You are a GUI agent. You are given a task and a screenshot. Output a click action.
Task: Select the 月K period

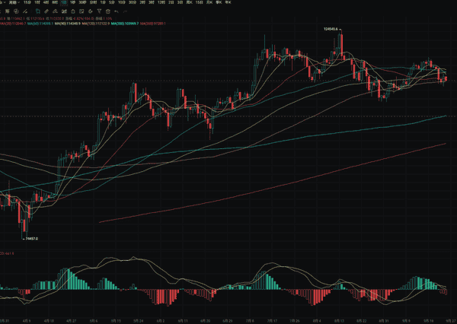coord(209,3)
